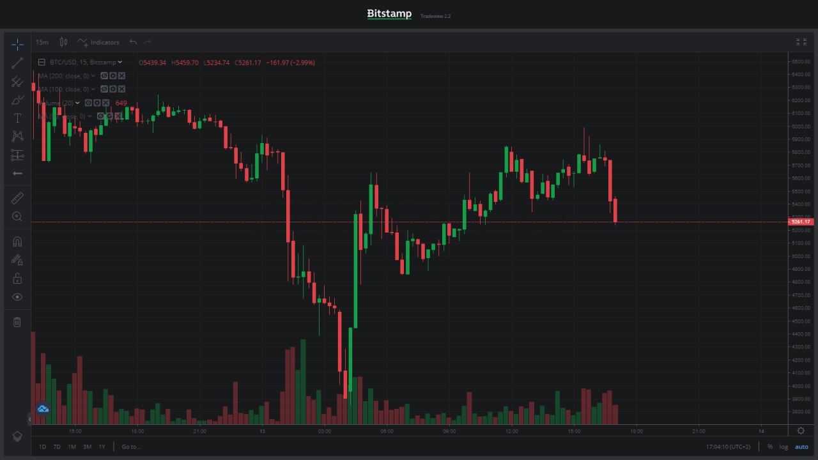818x460 pixels.
Task: Expand the BTC/USD, 15, Bitstamp legend chevron
Action: (x=120, y=62)
